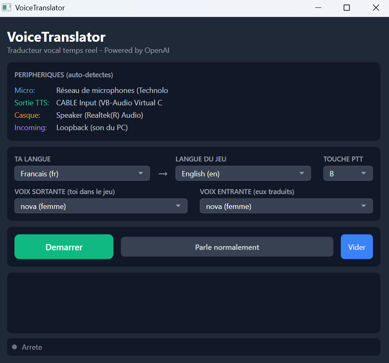
Task: Select the Micro device 'Réseau de microphones'
Action: (x=112, y=90)
